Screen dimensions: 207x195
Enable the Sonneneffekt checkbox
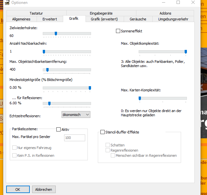click(x=118, y=31)
